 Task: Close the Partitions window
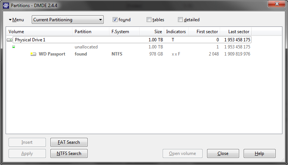277,4
